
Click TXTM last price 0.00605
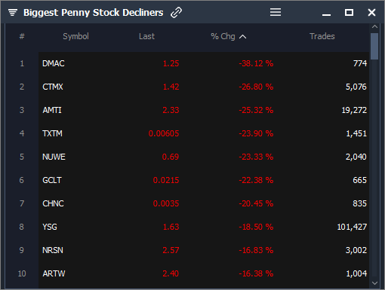(x=164, y=133)
